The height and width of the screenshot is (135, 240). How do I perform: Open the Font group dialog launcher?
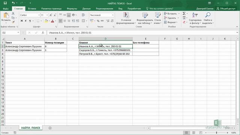(56, 27)
